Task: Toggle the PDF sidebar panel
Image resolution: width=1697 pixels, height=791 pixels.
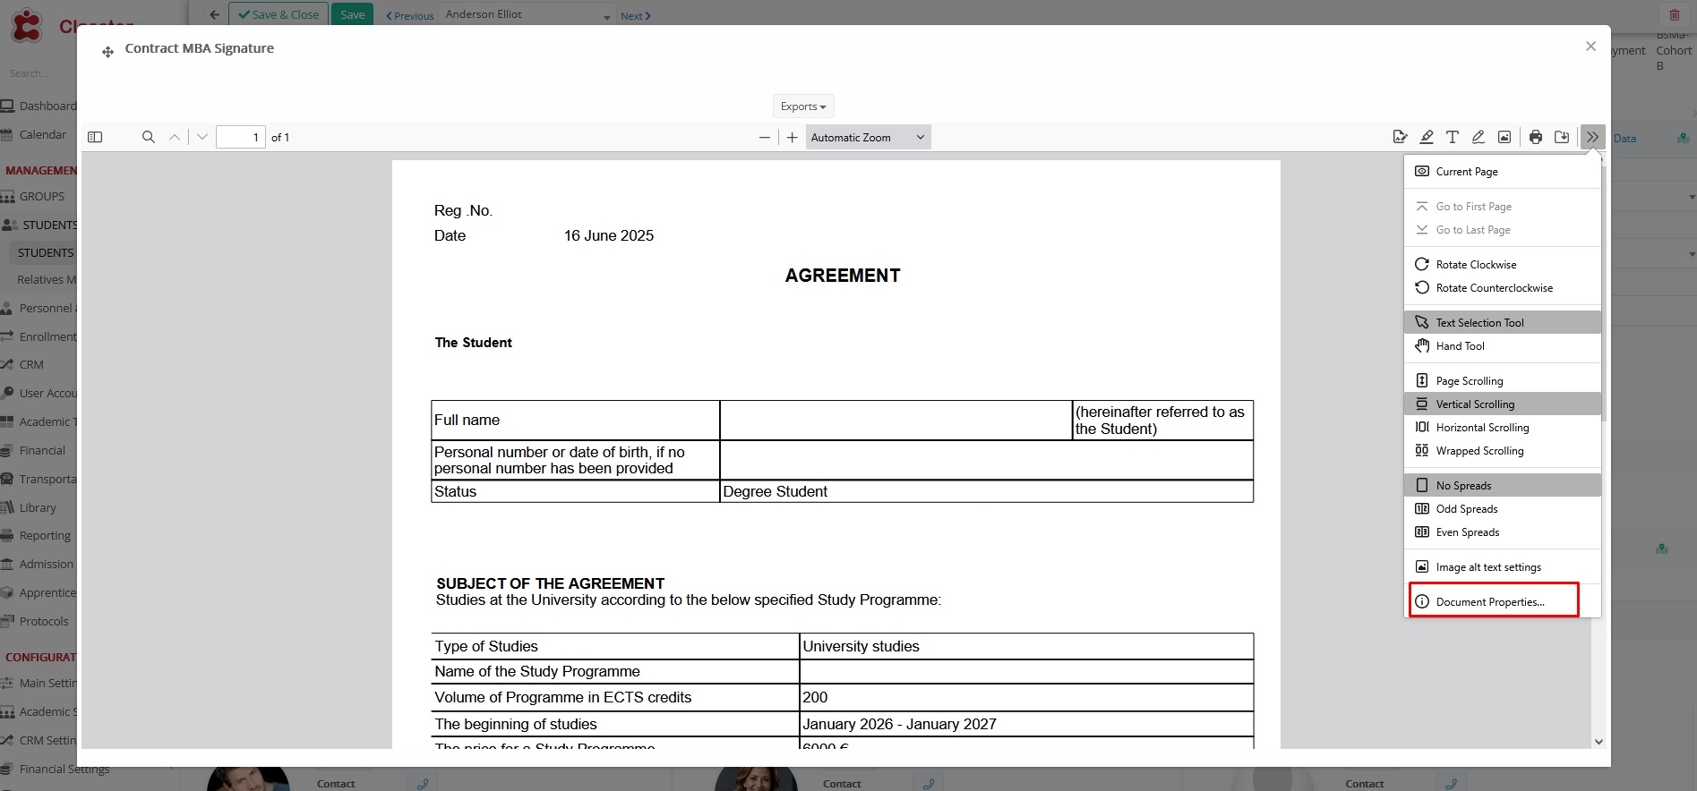Action: click(95, 137)
